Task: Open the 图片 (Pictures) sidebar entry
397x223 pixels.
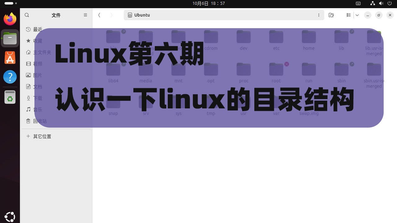Action: tap(56, 75)
